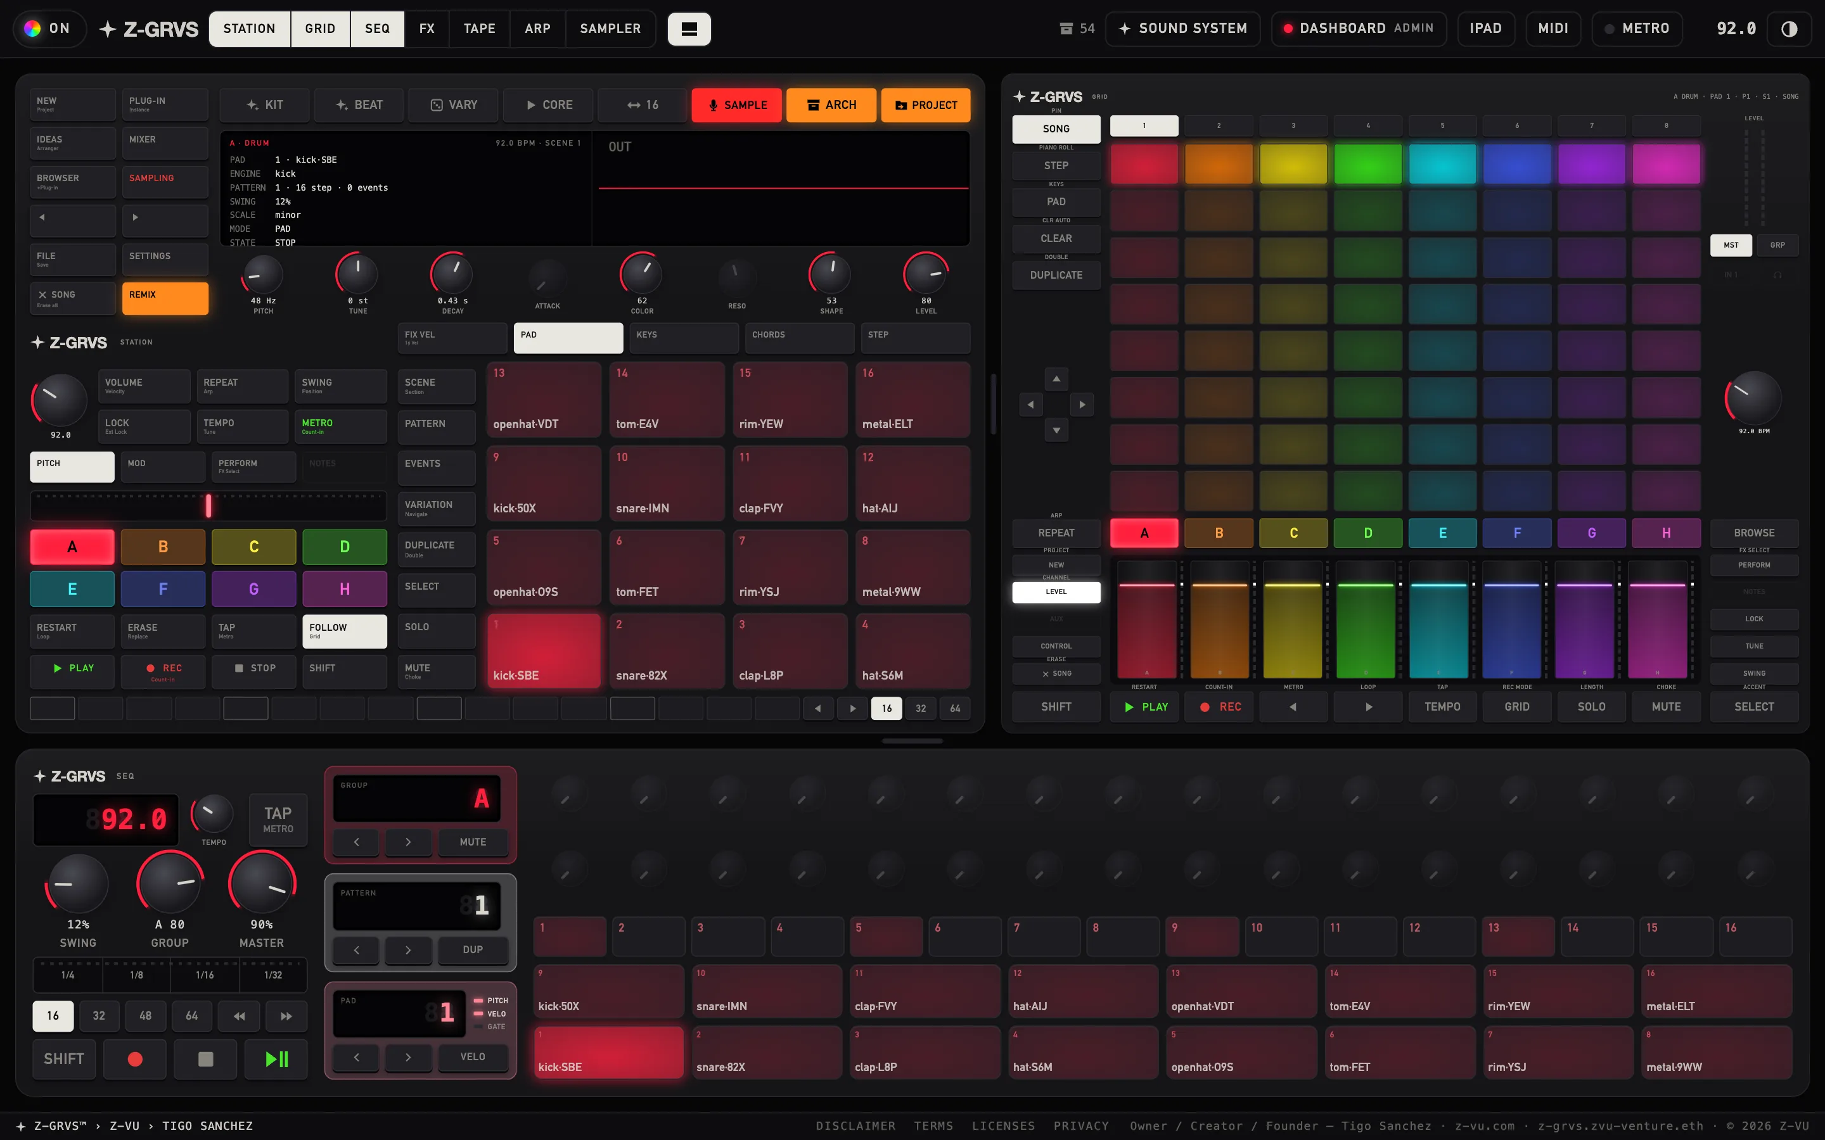This screenshot has height=1140, width=1825.
Task: Click the CORE play button
Action: point(547,104)
